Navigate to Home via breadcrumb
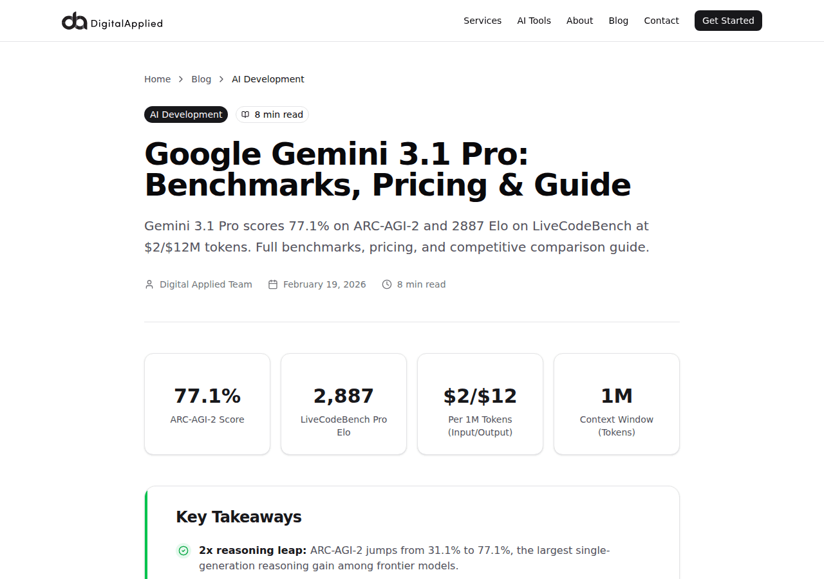This screenshot has height=579, width=824. (x=157, y=78)
